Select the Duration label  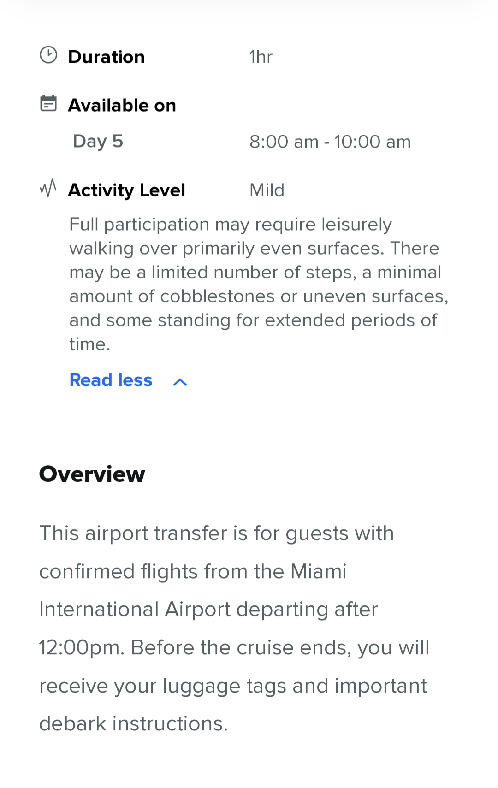[107, 57]
